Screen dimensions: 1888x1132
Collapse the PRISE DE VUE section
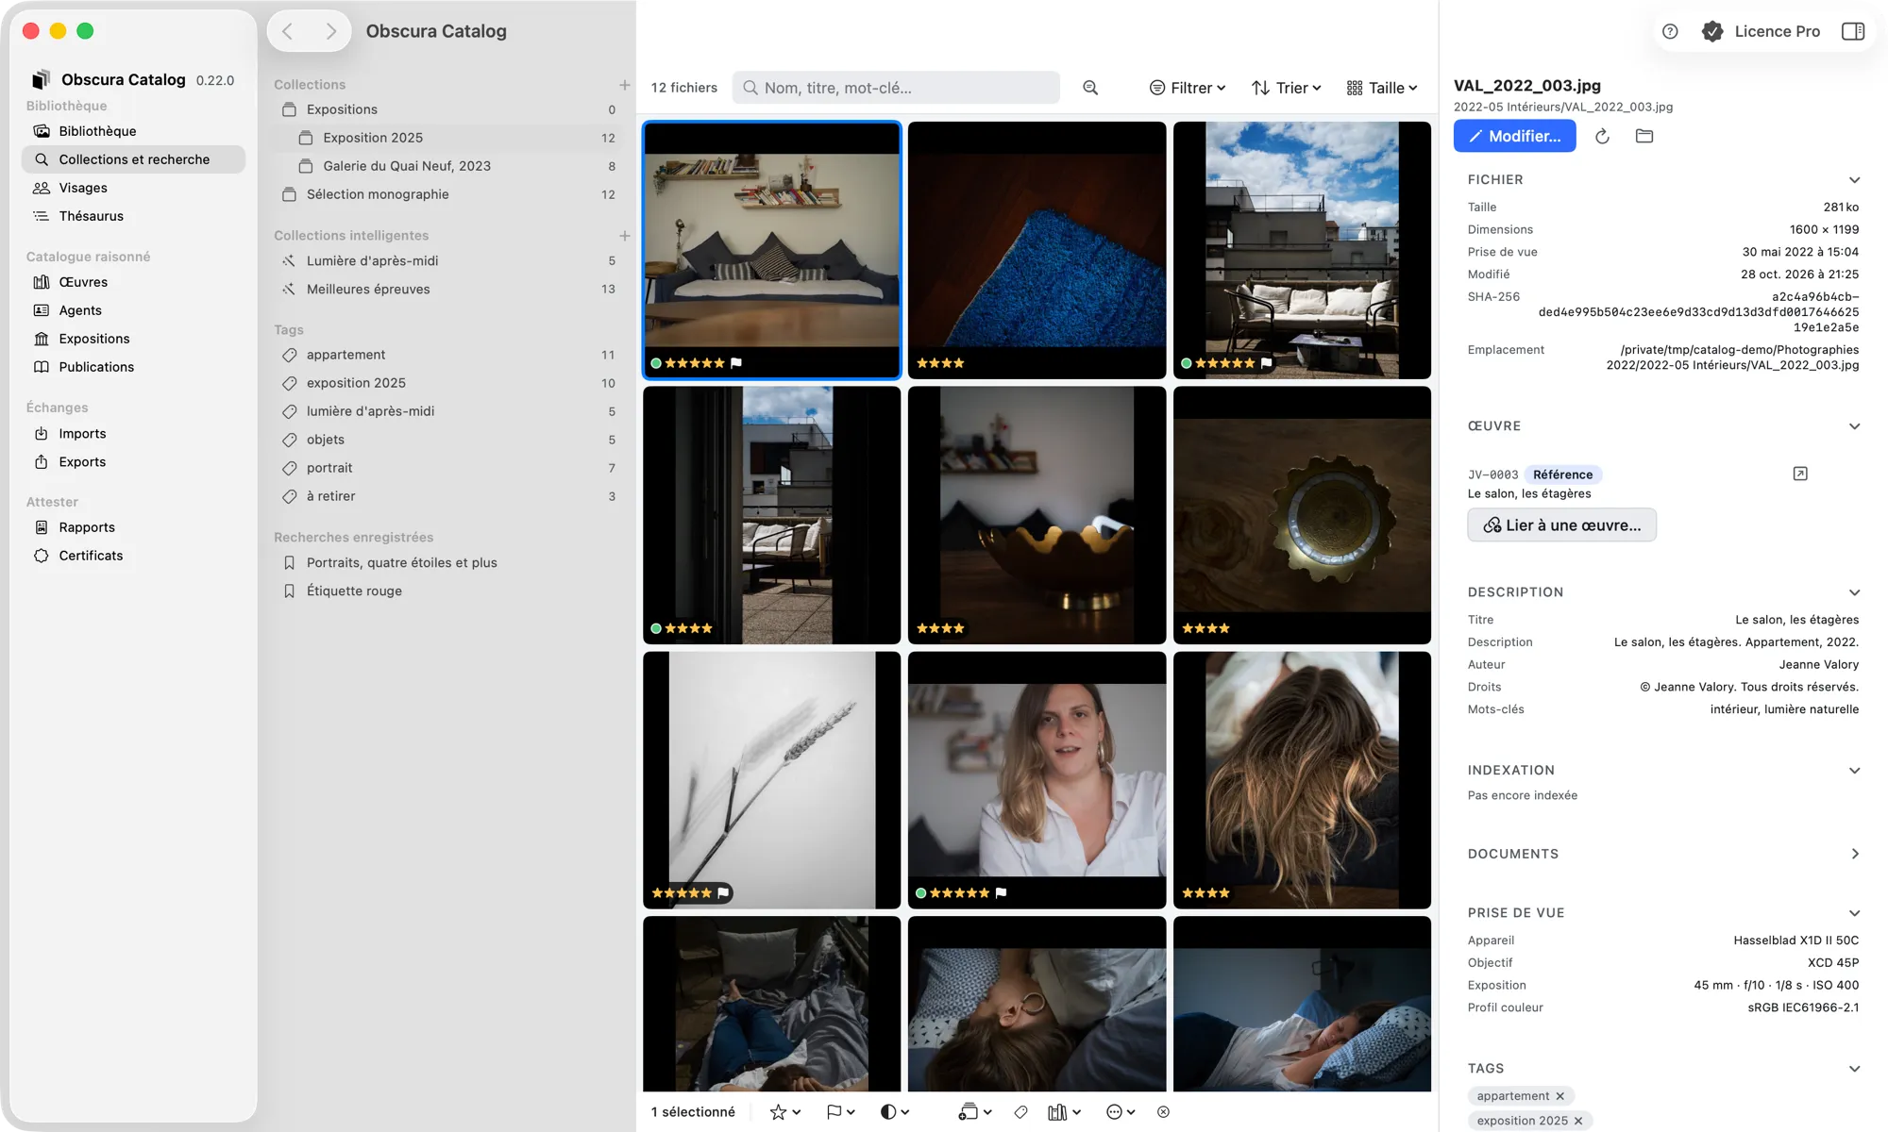click(1854, 913)
